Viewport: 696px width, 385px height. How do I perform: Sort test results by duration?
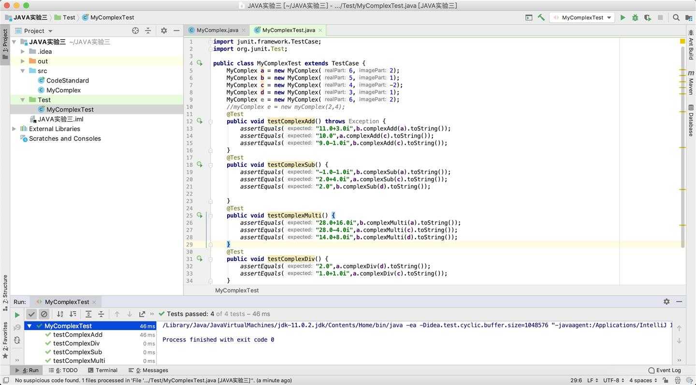[72, 314]
